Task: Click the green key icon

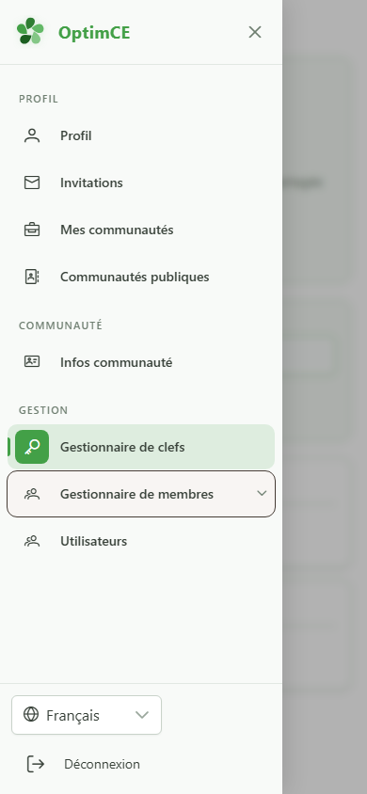Action: pos(32,447)
